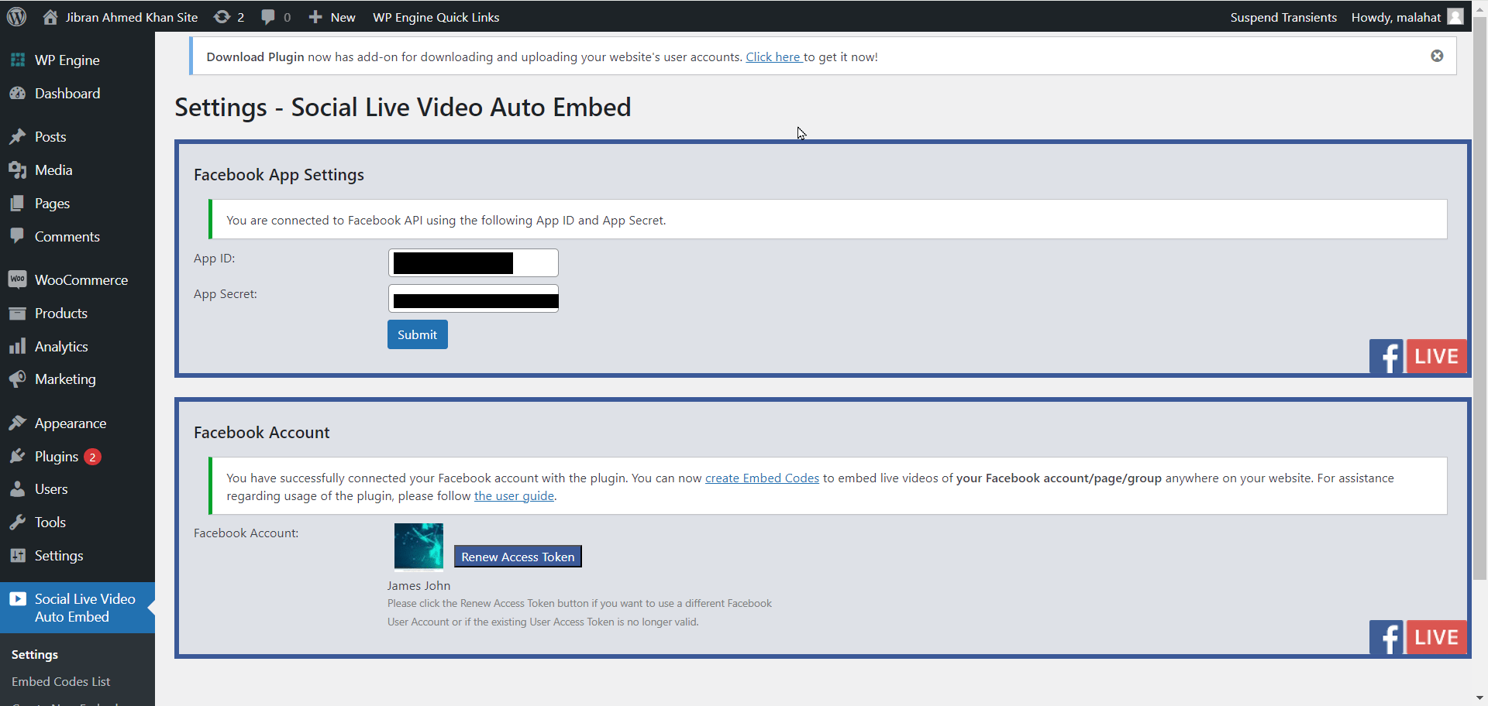Open WP Engine Quick Links menu
This screenshot has width=1488, height=706.
(436, 17)
